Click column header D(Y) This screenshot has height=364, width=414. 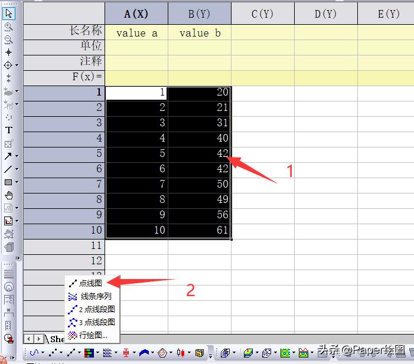point(326,14)
